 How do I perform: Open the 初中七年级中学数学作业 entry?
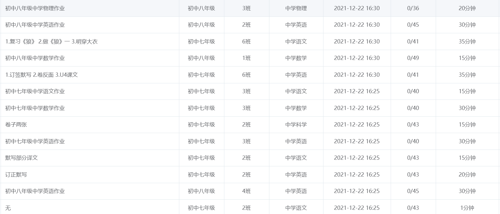click(x=35, y=108)
